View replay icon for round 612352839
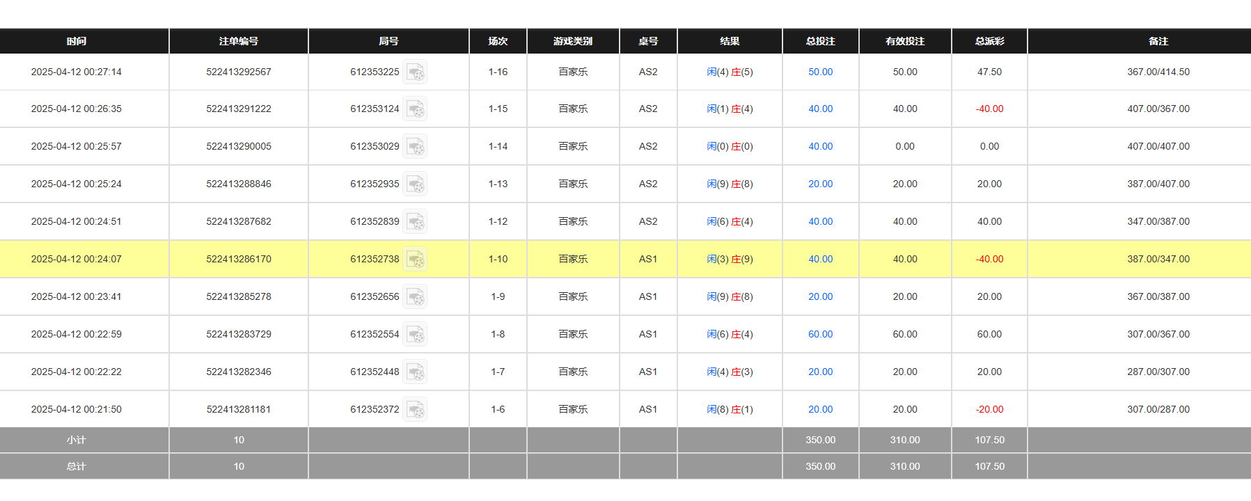1251x501 pixels. (415, 222)
